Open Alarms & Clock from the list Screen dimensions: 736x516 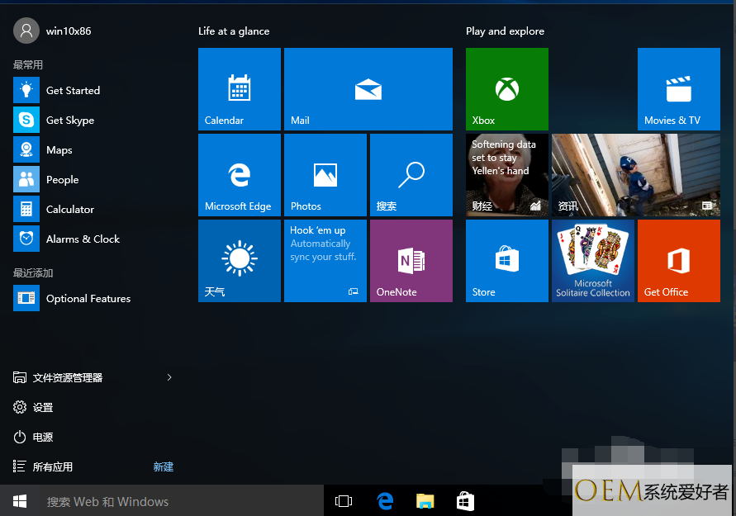tap(83, 239)
